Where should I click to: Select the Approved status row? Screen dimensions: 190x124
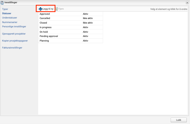pos(45,14)
